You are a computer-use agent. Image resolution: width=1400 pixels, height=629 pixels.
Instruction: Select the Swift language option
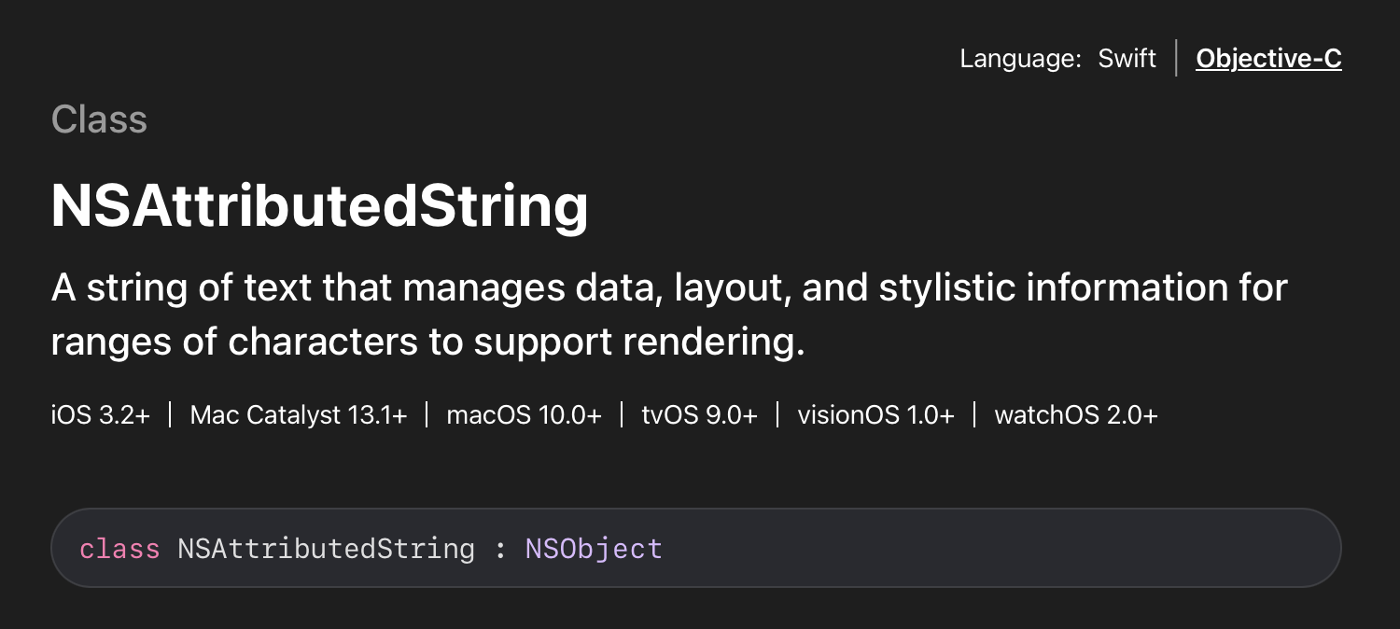[x=1127, y=59]
